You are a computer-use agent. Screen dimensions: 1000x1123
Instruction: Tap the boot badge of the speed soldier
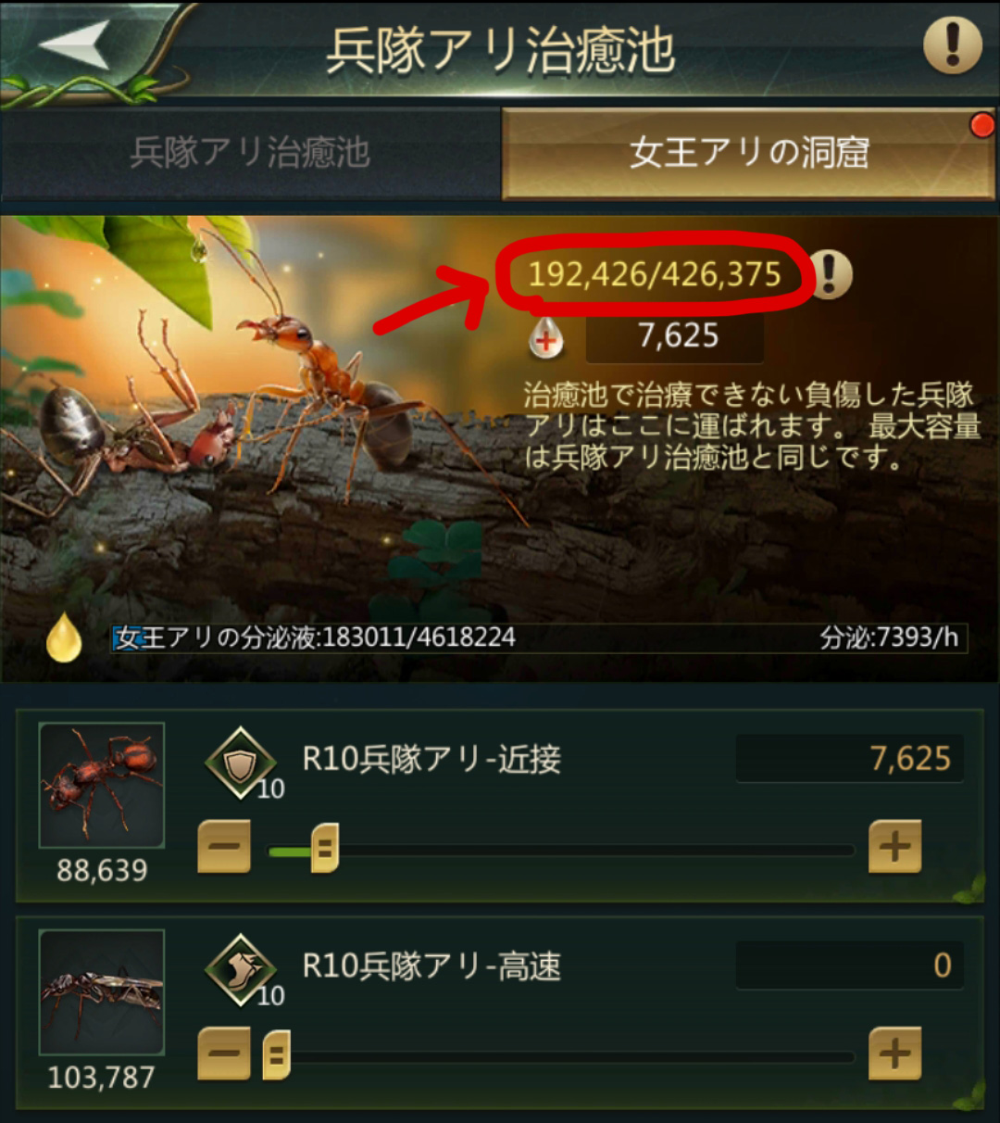243,969
